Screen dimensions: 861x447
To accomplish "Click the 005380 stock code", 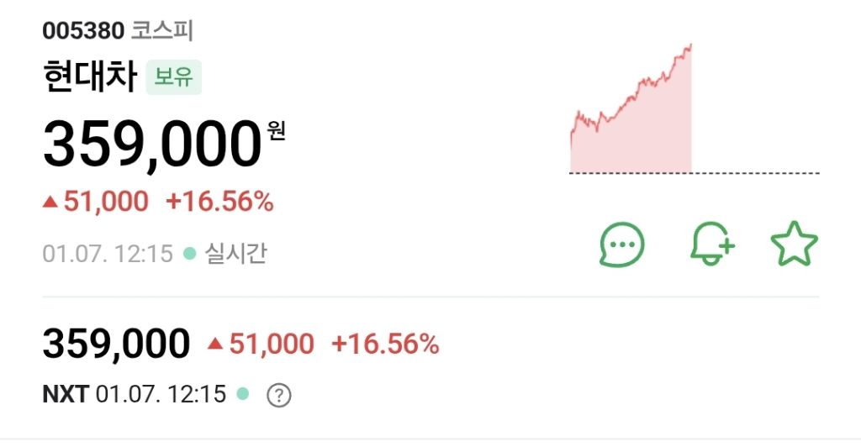I will 83,31.
